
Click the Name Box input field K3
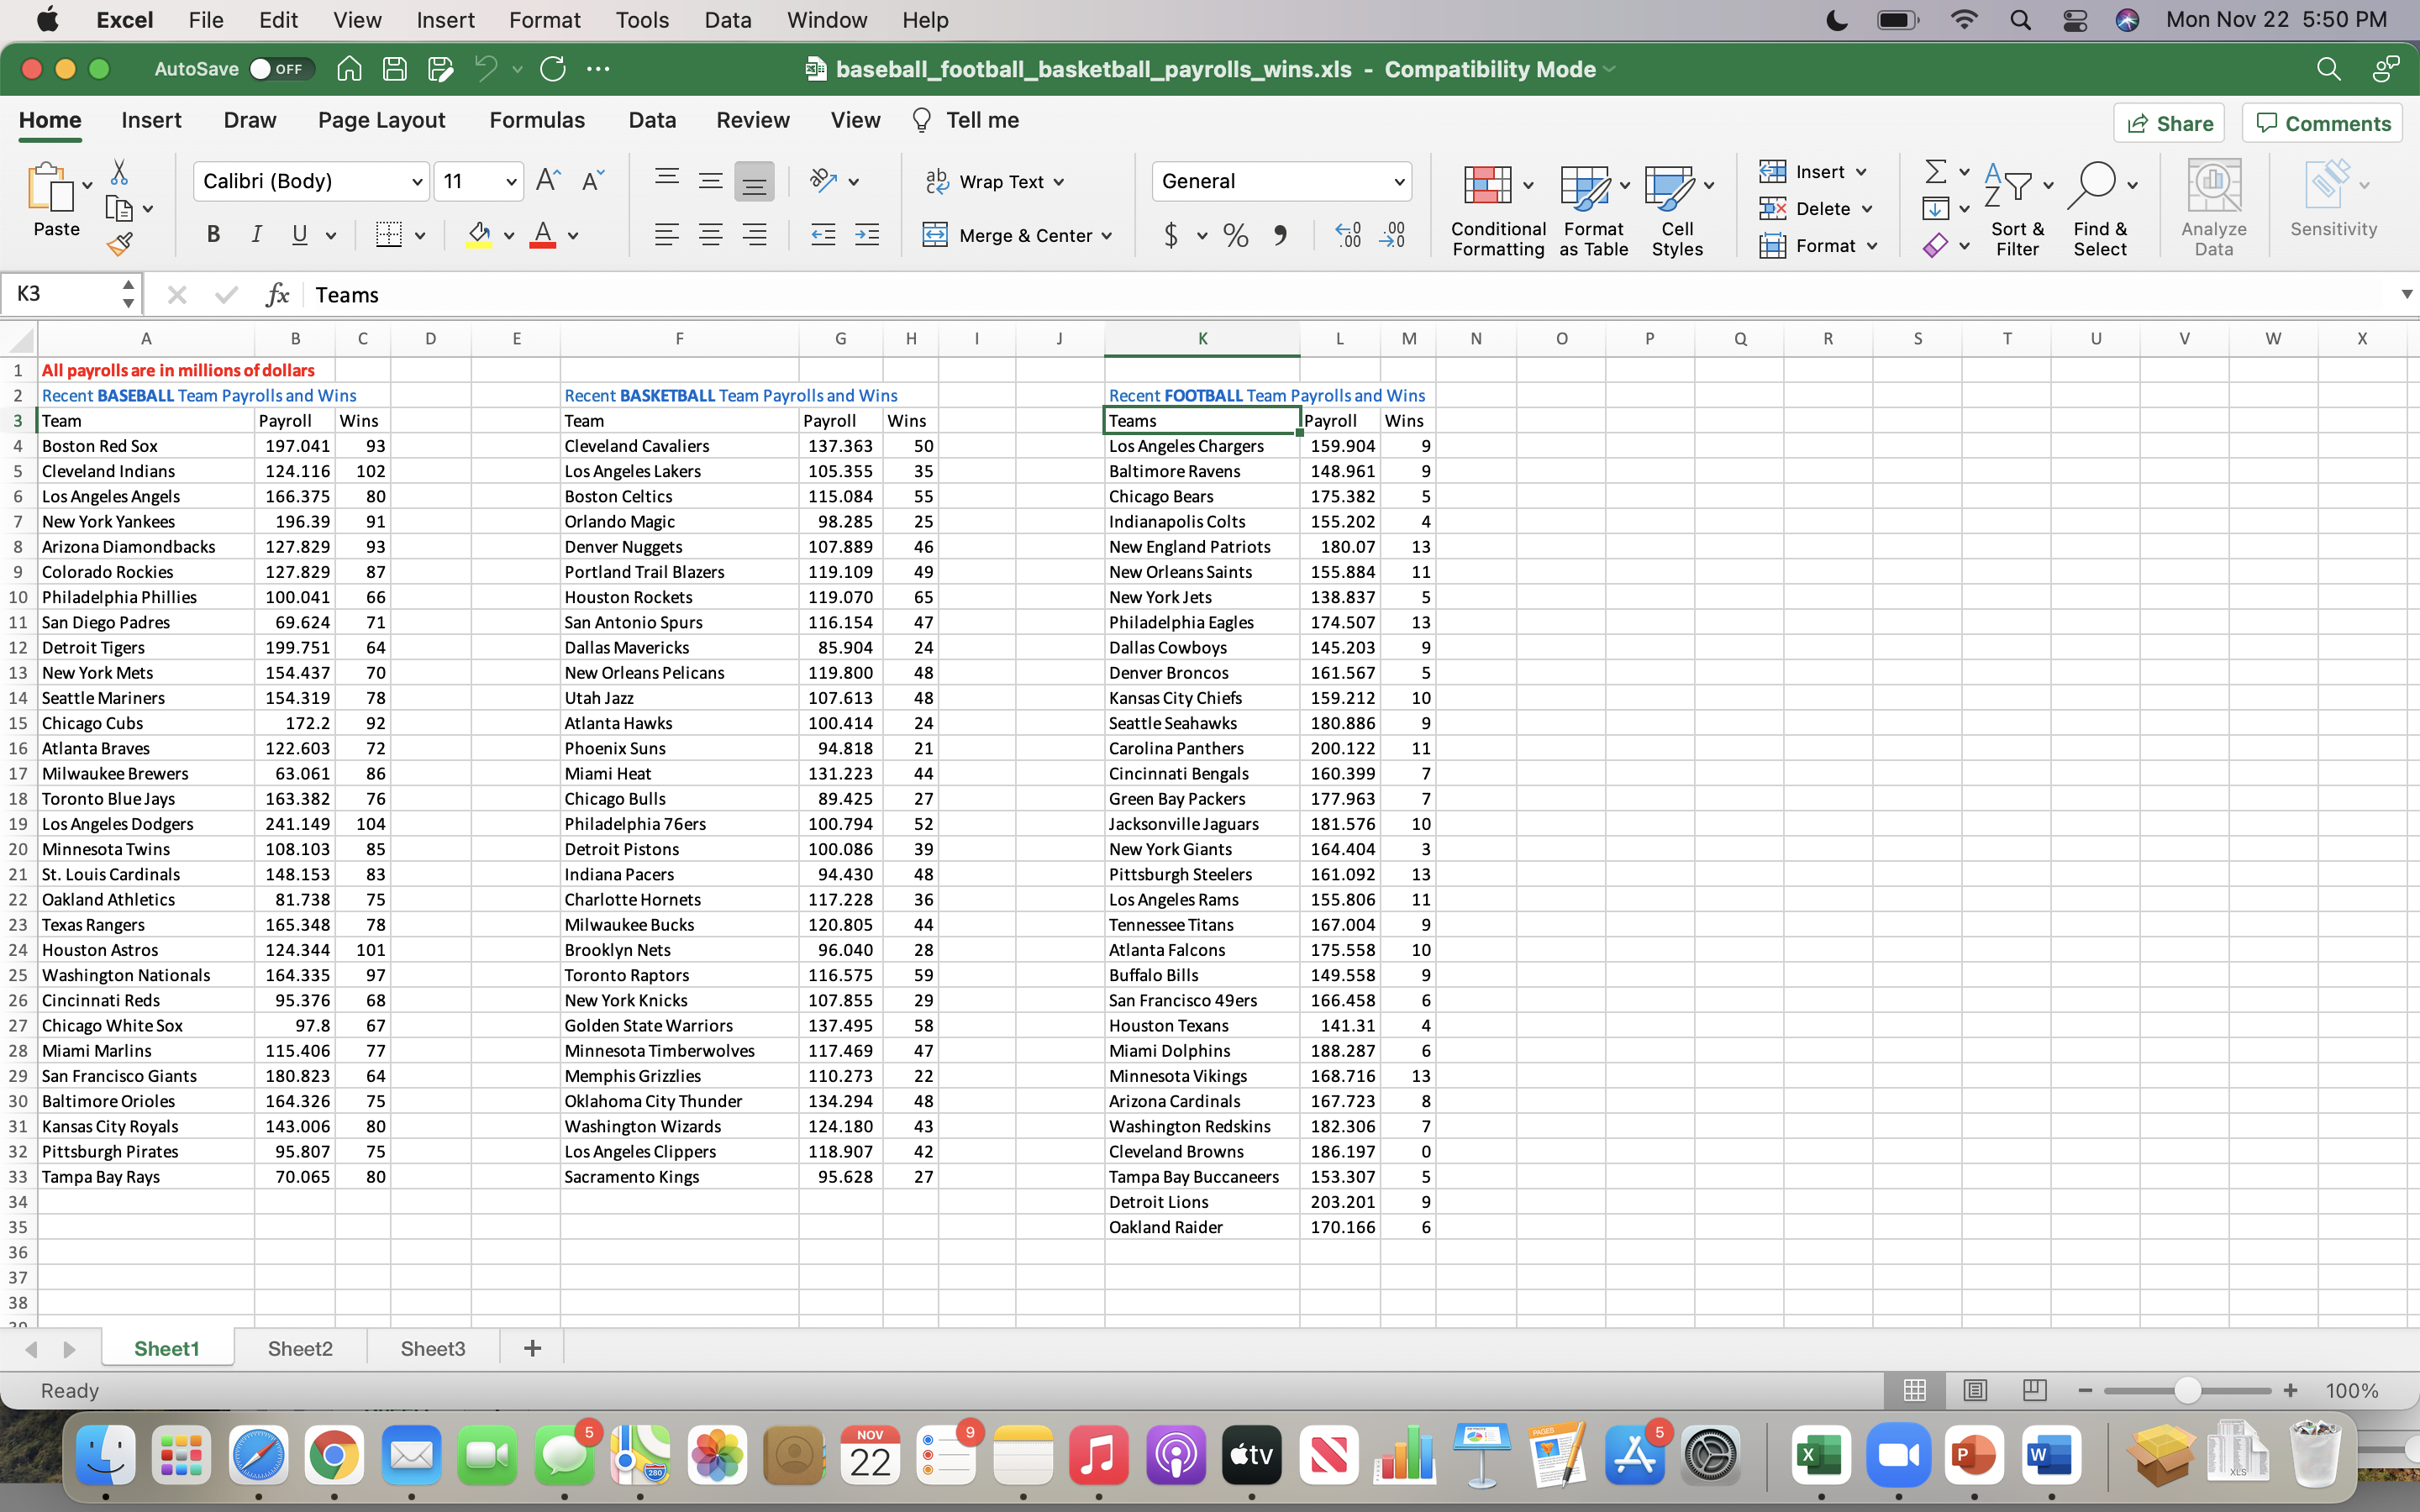70,294
